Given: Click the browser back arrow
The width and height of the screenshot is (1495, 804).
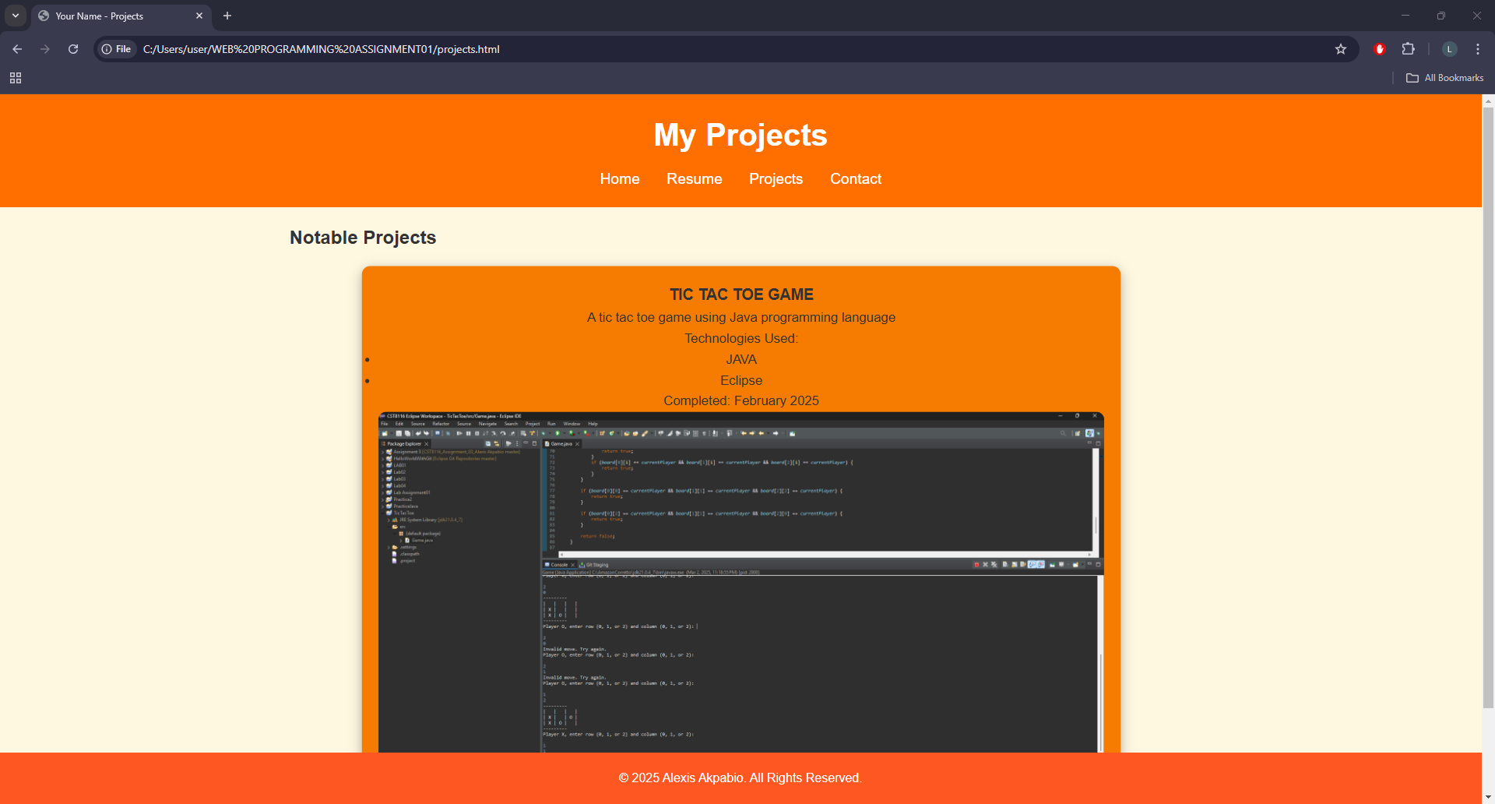Looking at the screenshot, I should 17,49.
